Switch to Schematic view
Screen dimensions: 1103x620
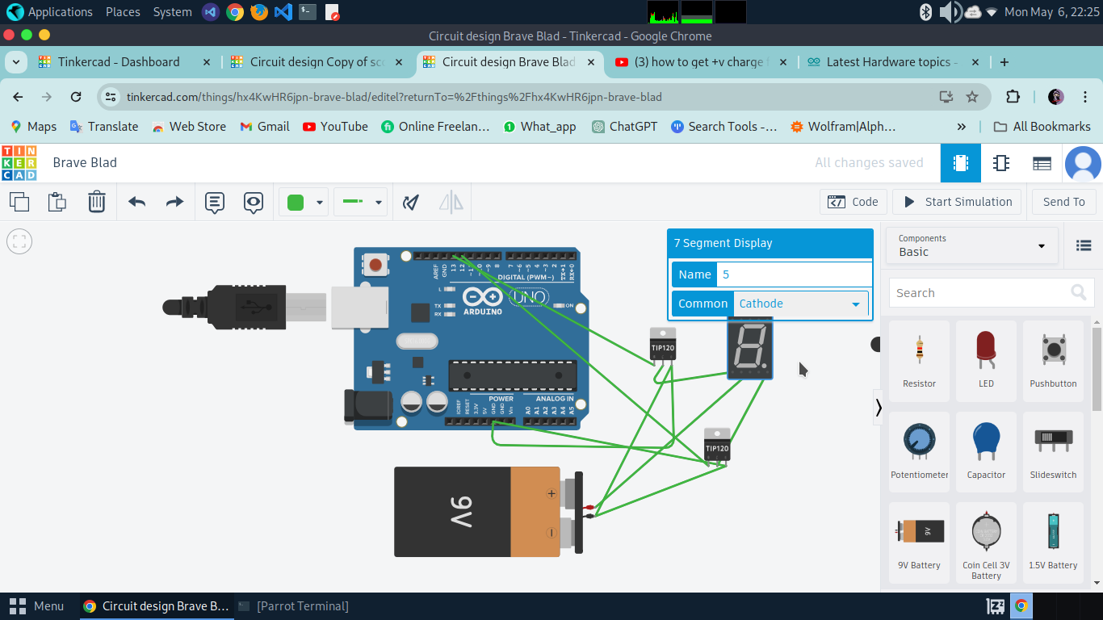pyautogui.click(x=1000, y=163)
